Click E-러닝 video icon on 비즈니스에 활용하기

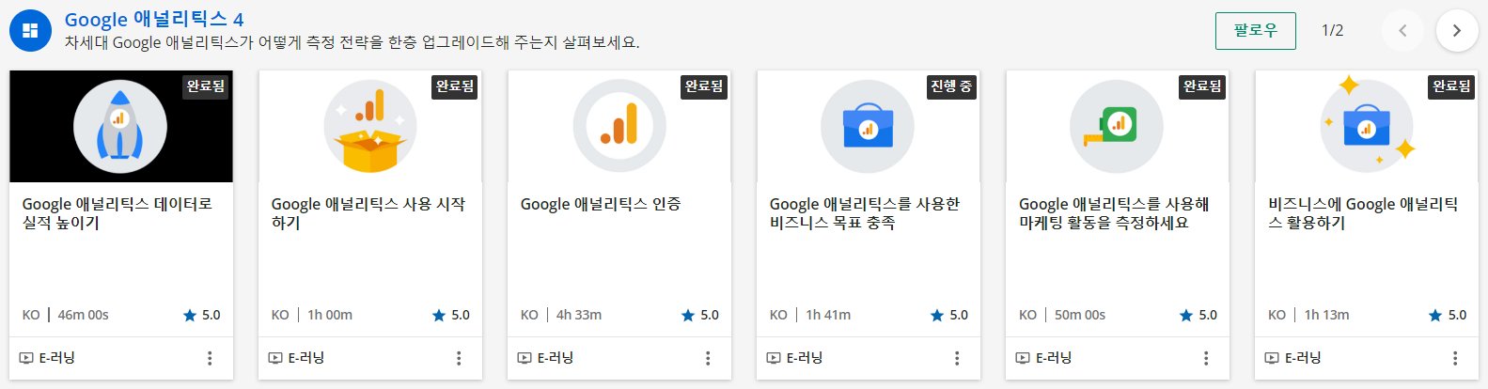[x=1272, y=358]
